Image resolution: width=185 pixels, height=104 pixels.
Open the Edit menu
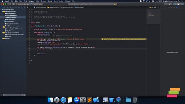[x=16, y=1]
